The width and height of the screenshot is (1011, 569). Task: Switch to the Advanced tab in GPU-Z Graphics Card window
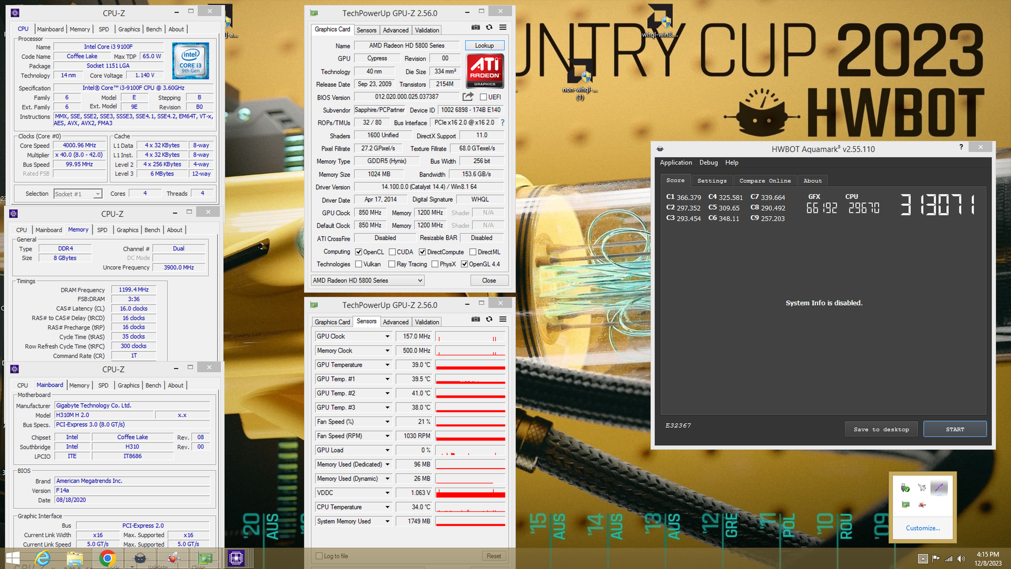pos(395,30)
